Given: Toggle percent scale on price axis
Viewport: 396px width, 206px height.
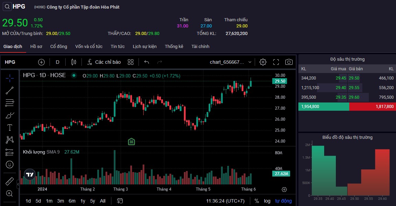Looking at the screenshot, I should point(257,201).
